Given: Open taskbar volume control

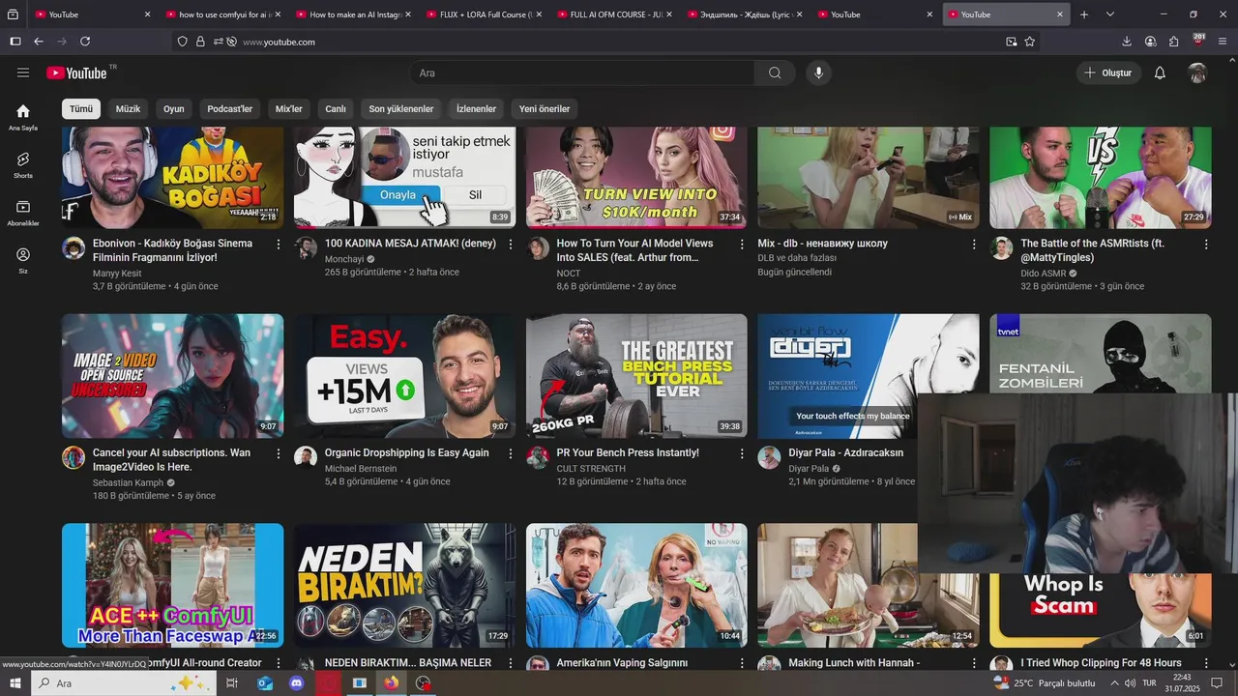Looking at the screenshot, I should (x=1128, y=683).
